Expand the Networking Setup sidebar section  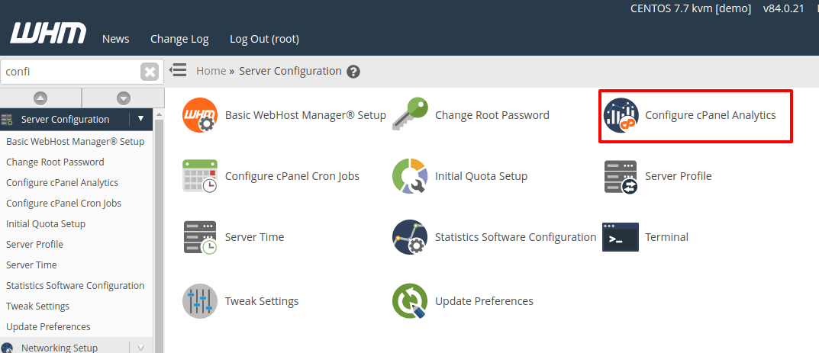tap(140, 348)
